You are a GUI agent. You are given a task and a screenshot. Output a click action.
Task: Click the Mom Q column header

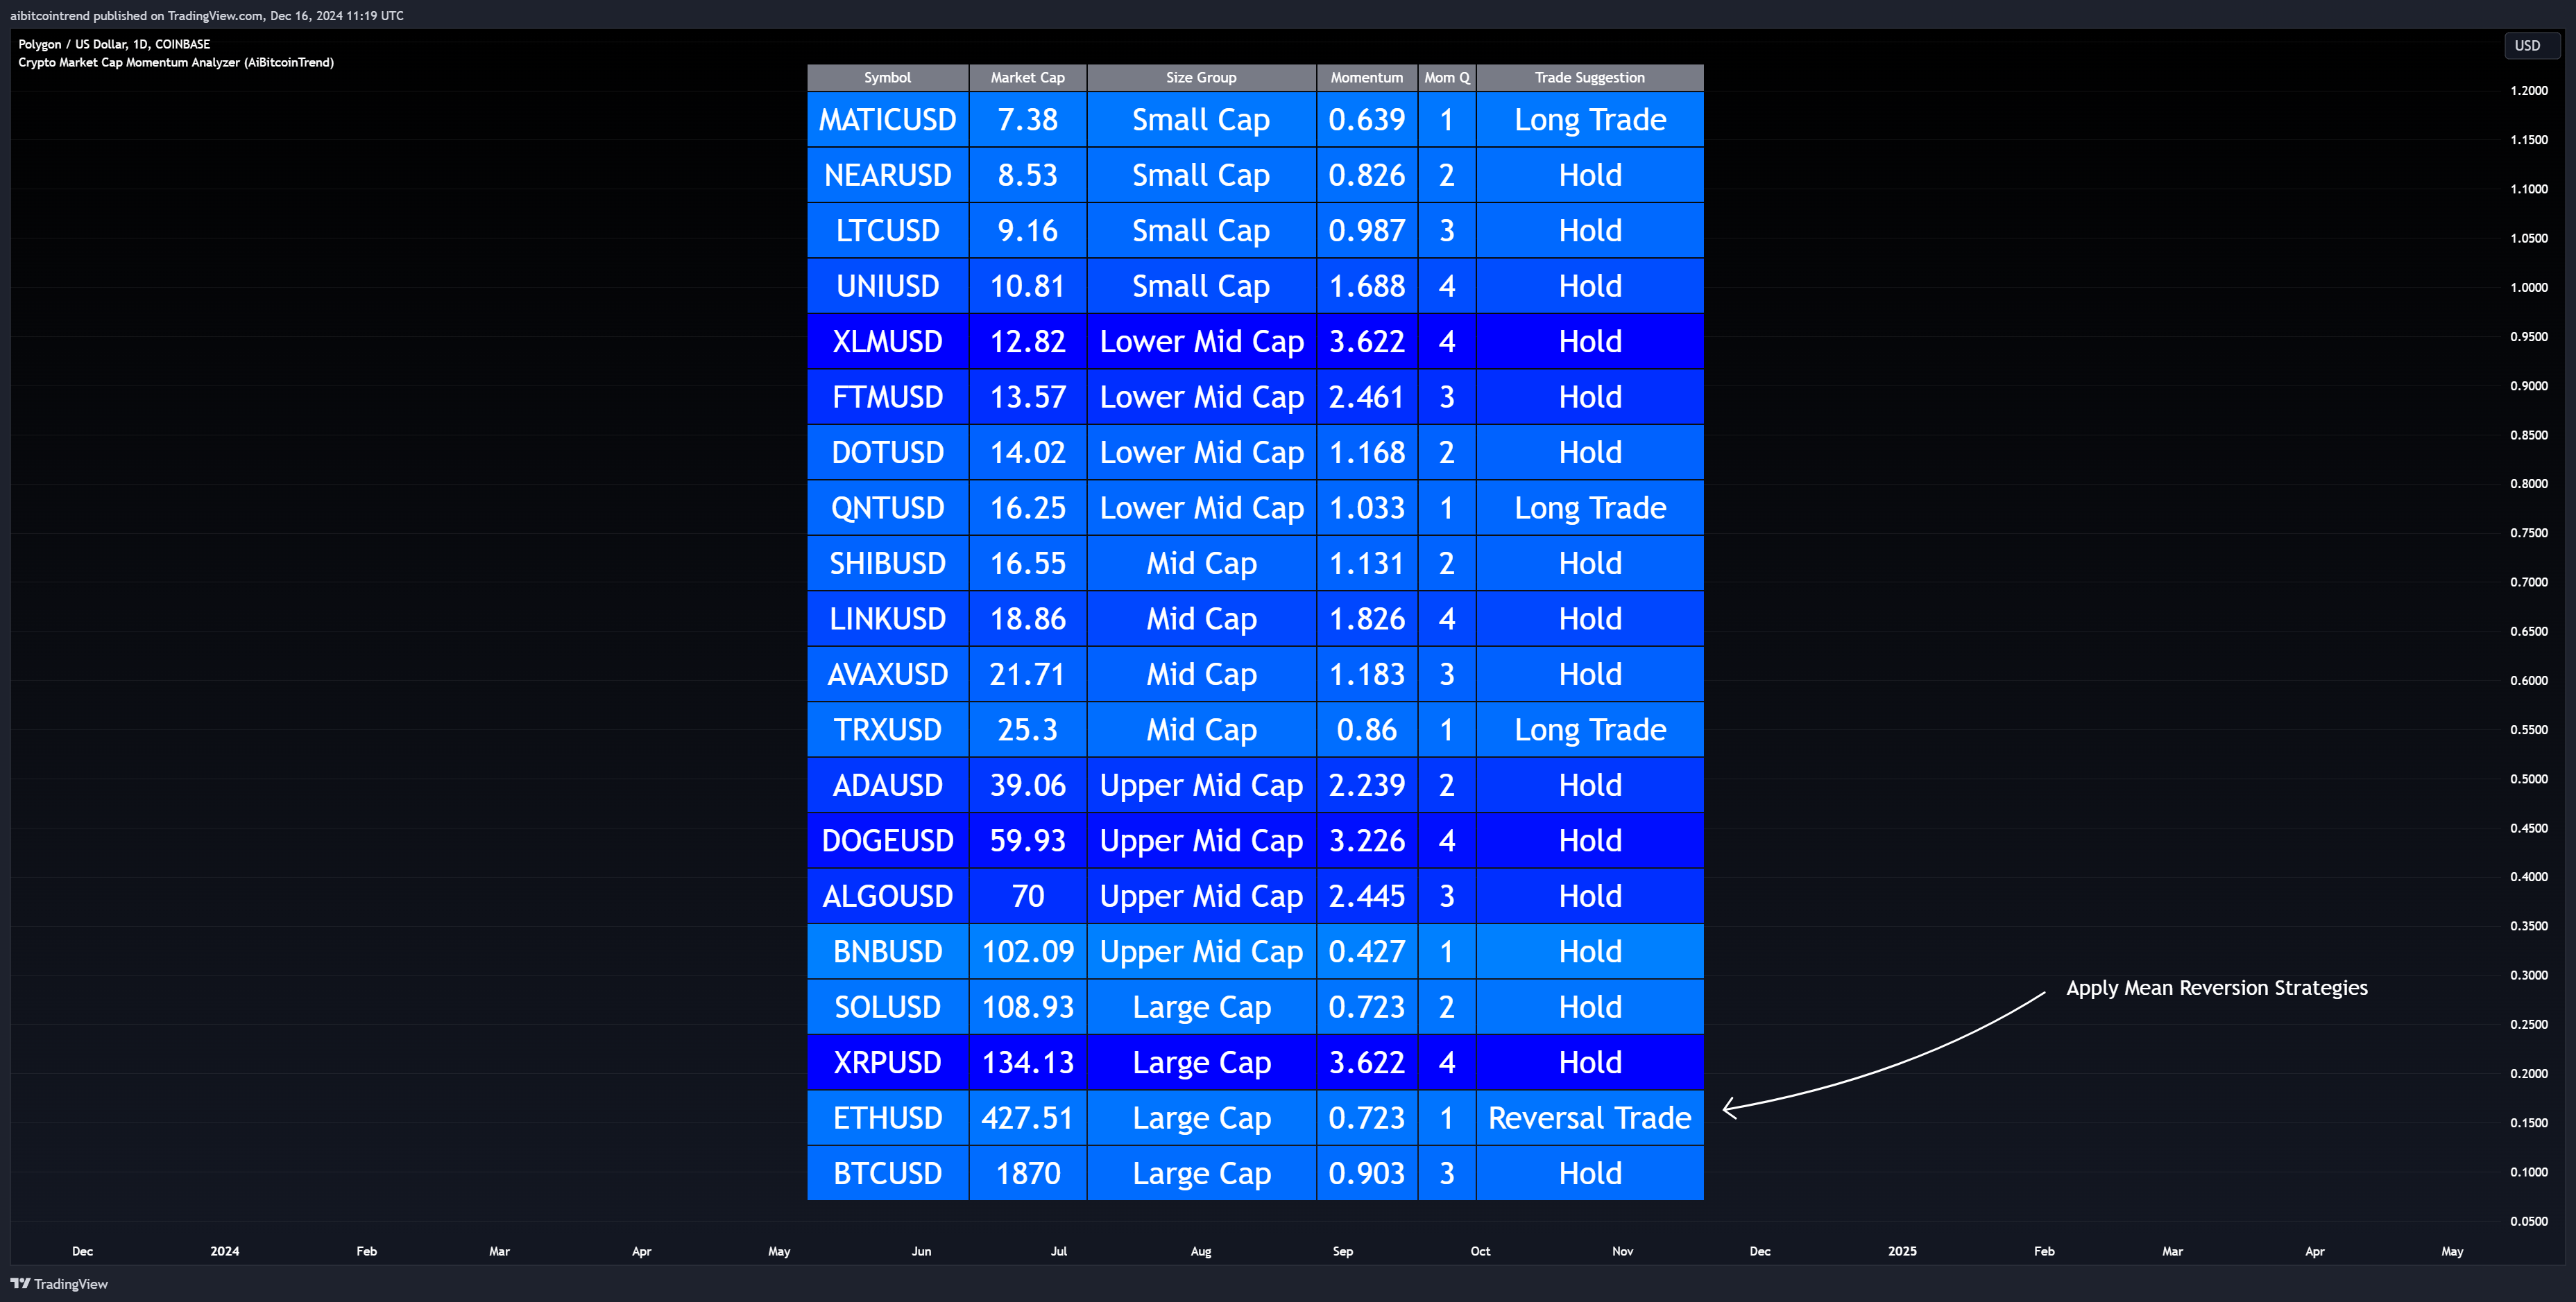tap(1447, 78)
